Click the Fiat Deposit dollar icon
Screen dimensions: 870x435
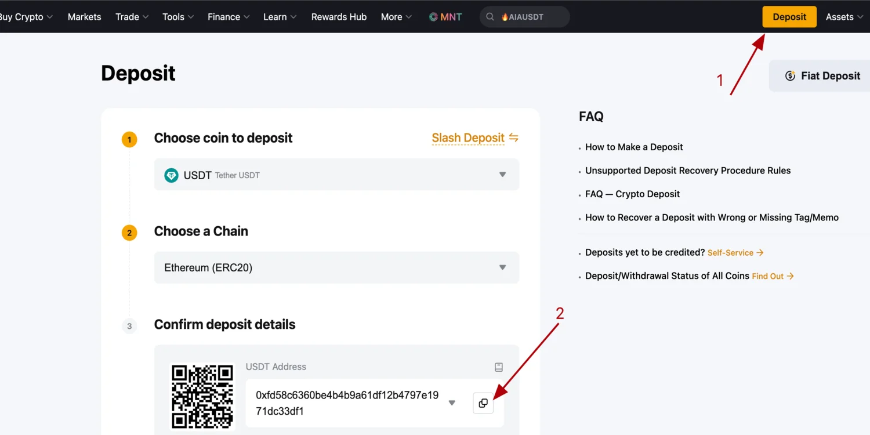pyautogui.click(x=790, y=76)
